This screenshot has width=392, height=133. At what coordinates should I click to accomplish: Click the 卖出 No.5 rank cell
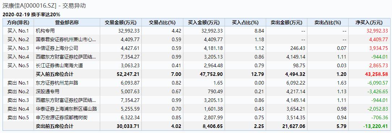tap(18, 117)
